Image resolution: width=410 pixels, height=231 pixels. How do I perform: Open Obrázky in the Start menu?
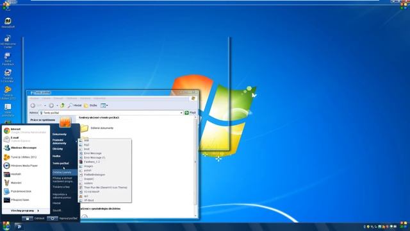click(58, 149)
